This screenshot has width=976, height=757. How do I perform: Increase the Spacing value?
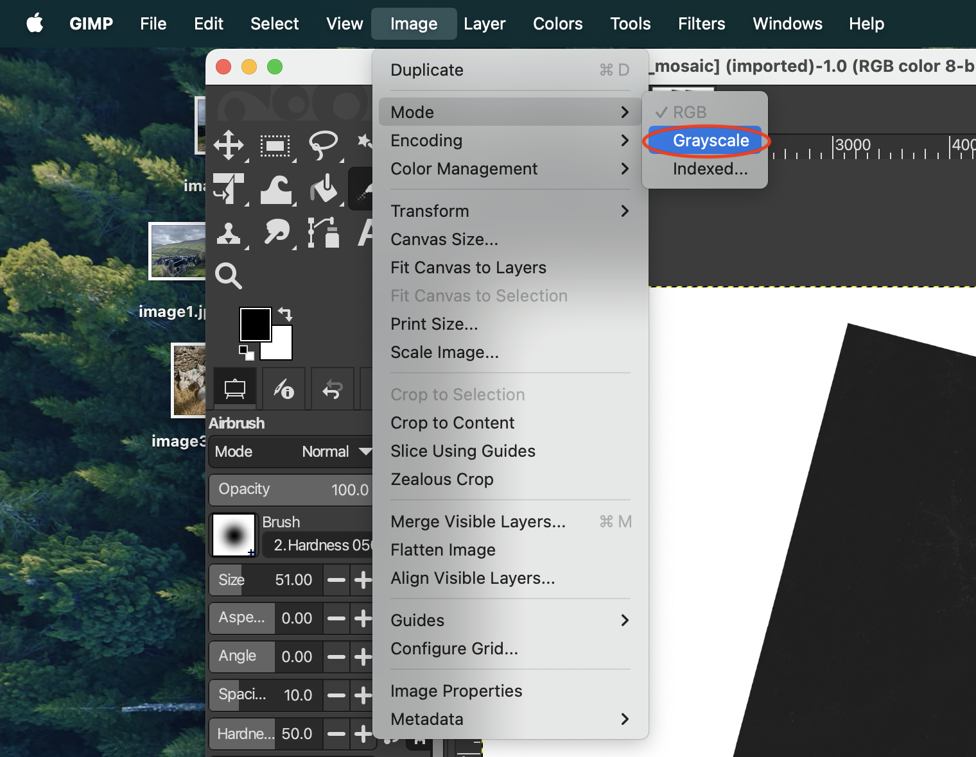click(363, 695)
